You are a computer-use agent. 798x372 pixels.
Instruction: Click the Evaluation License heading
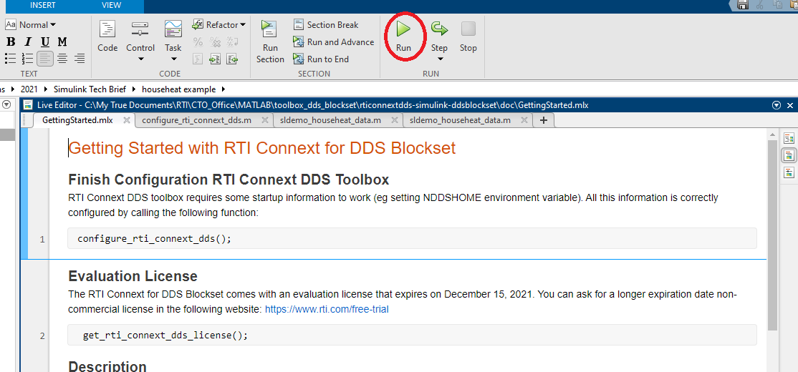point(133,276)
